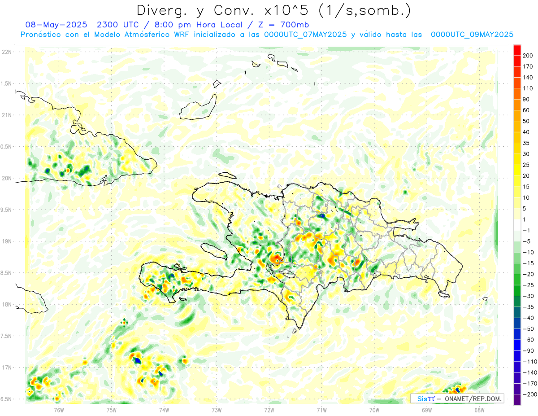The height and width of the screenshot is (416, 538).
Task: Click the "8:00 pm Hora Local" text
Action: point(199,25)
